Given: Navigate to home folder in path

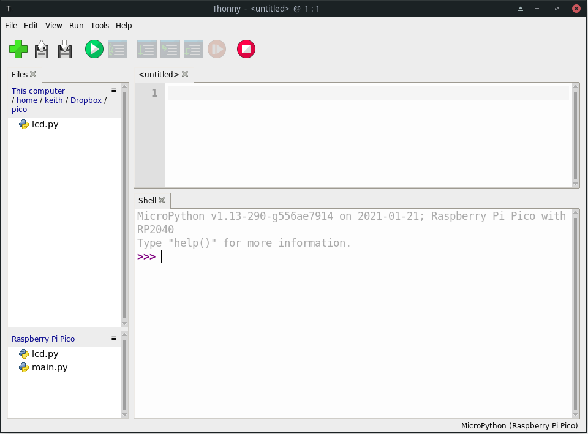Looking at the screenshot, I should pyautogui.click(x=27, y=100).
